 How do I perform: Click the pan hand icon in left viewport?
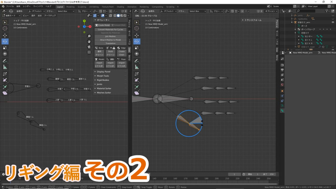(89, 42)
